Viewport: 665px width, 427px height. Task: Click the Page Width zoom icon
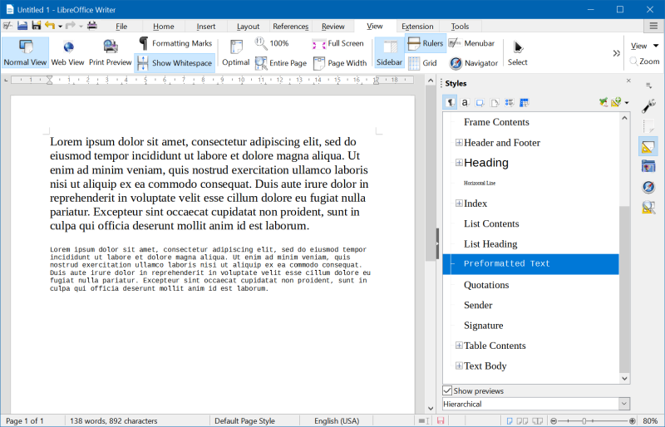pyautogui.click(x=318, y=63)
